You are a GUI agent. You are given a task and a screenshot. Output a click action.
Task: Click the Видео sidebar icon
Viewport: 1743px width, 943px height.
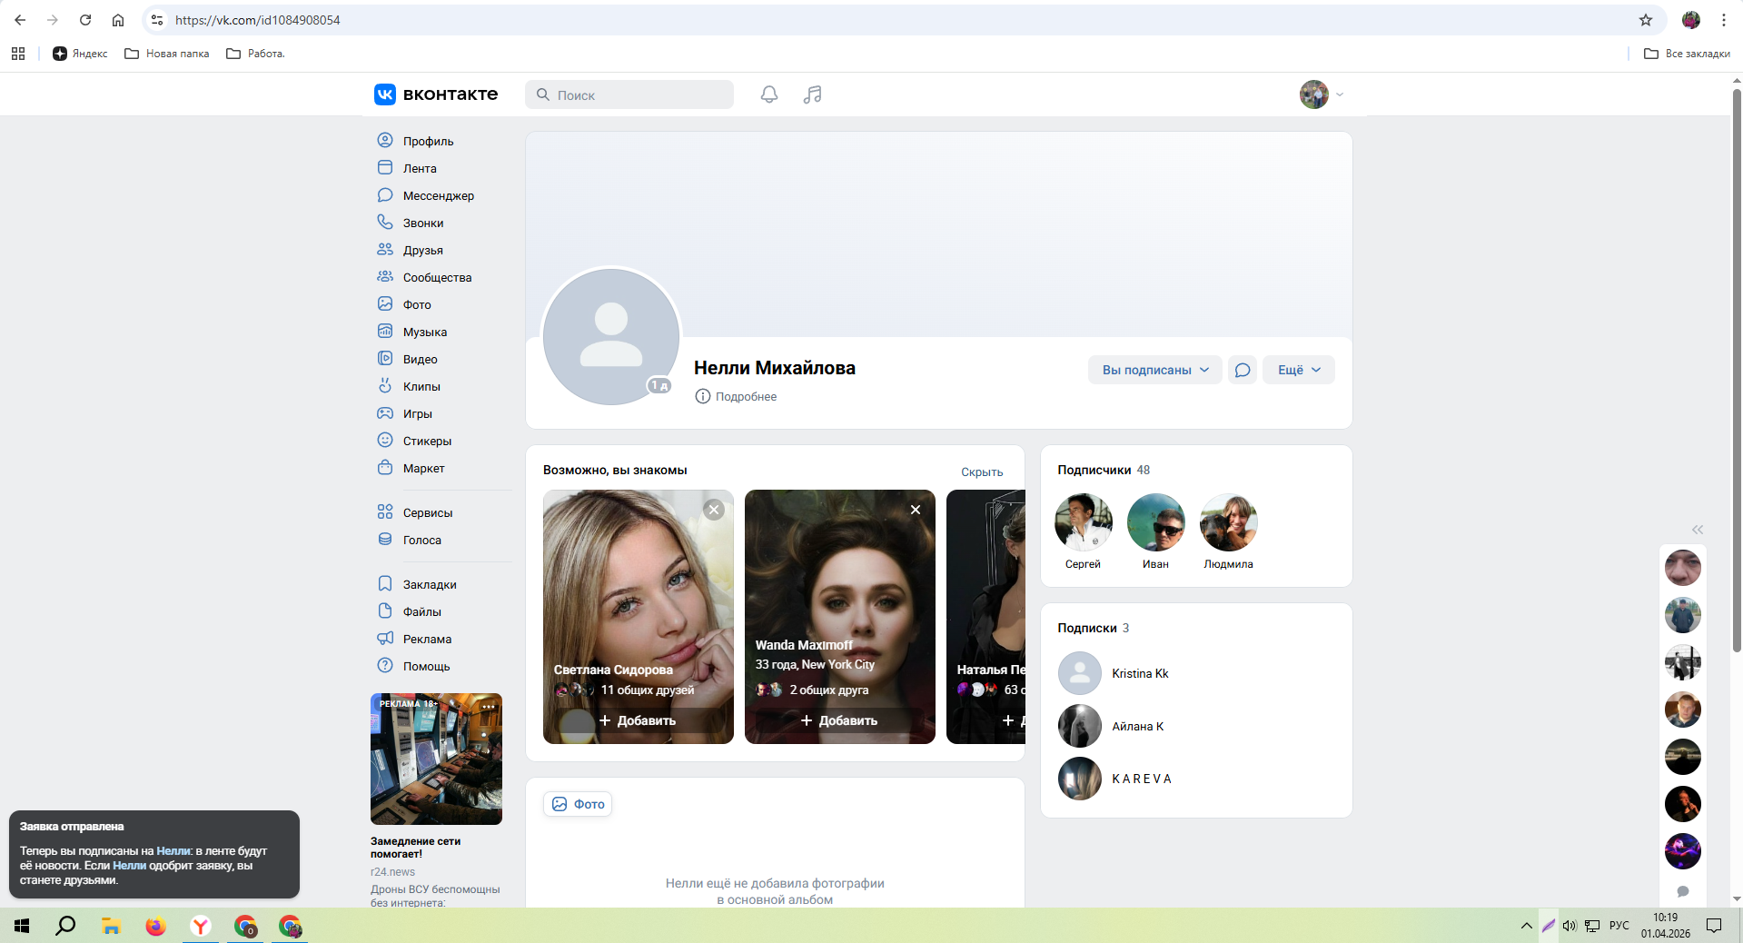pos(385,359)
